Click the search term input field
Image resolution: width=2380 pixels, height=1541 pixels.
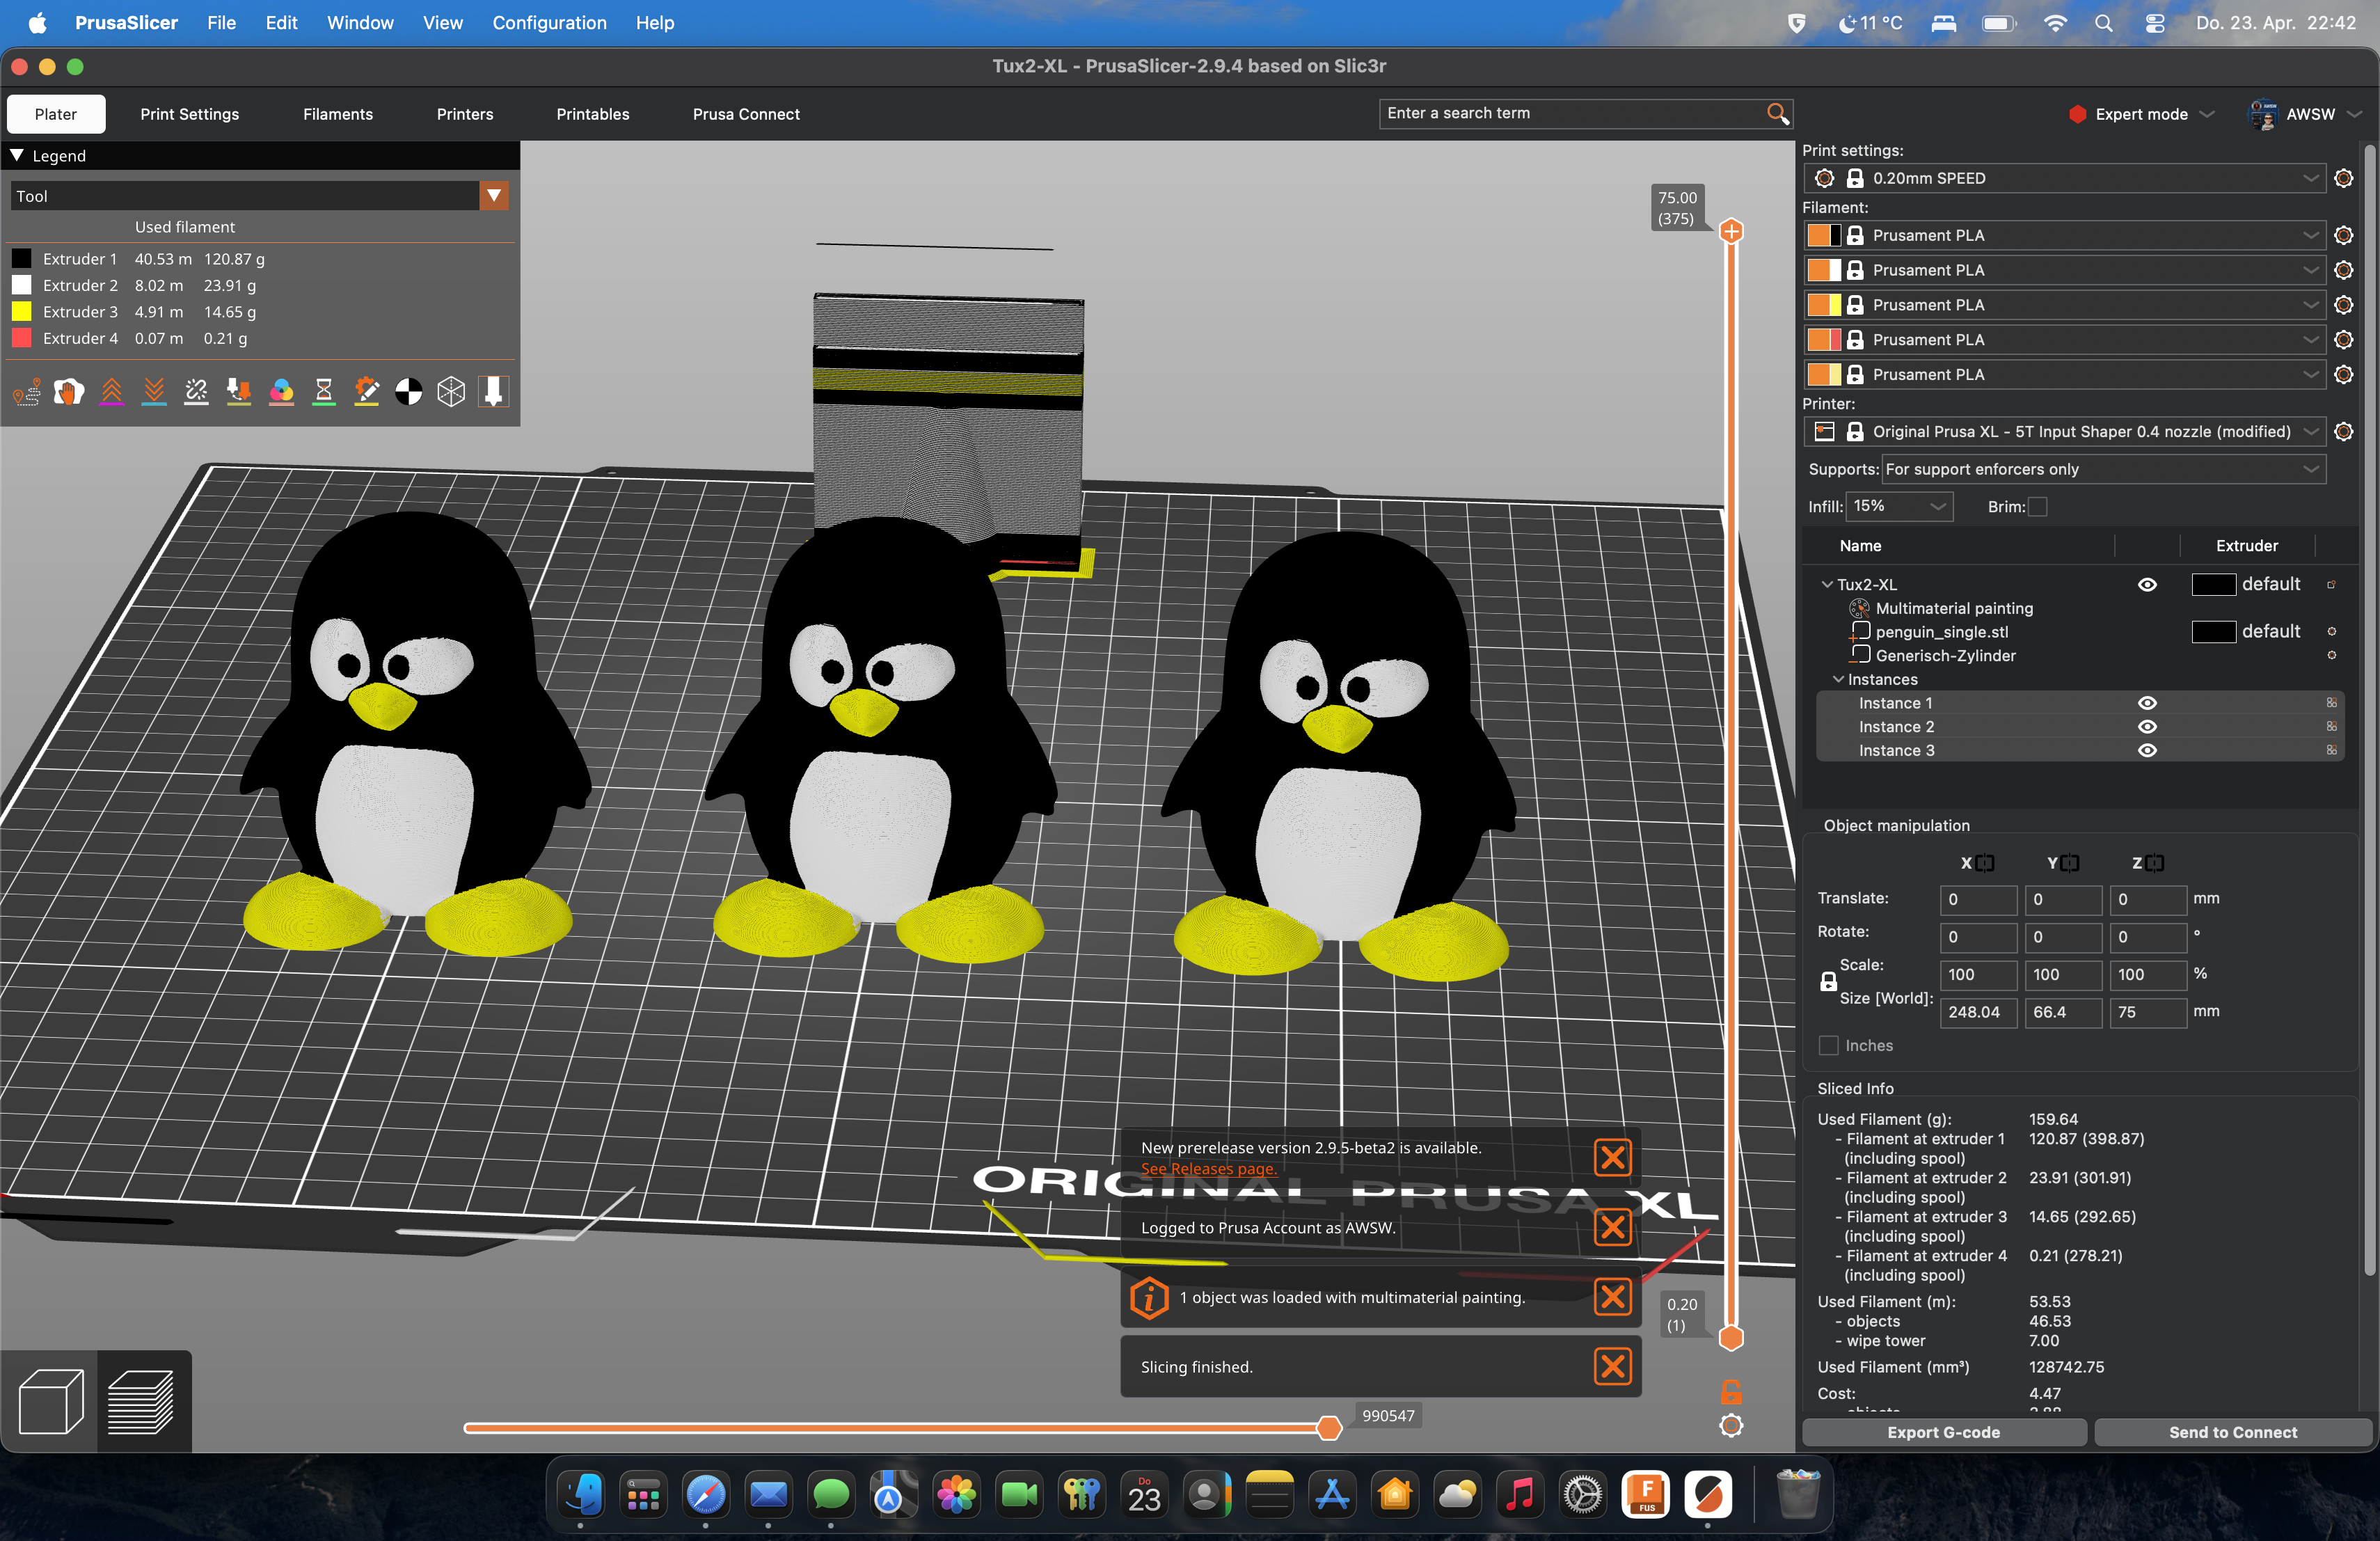pos(1573,114)
